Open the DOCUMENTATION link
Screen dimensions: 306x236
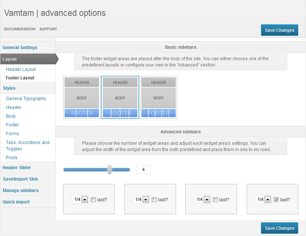20,29
